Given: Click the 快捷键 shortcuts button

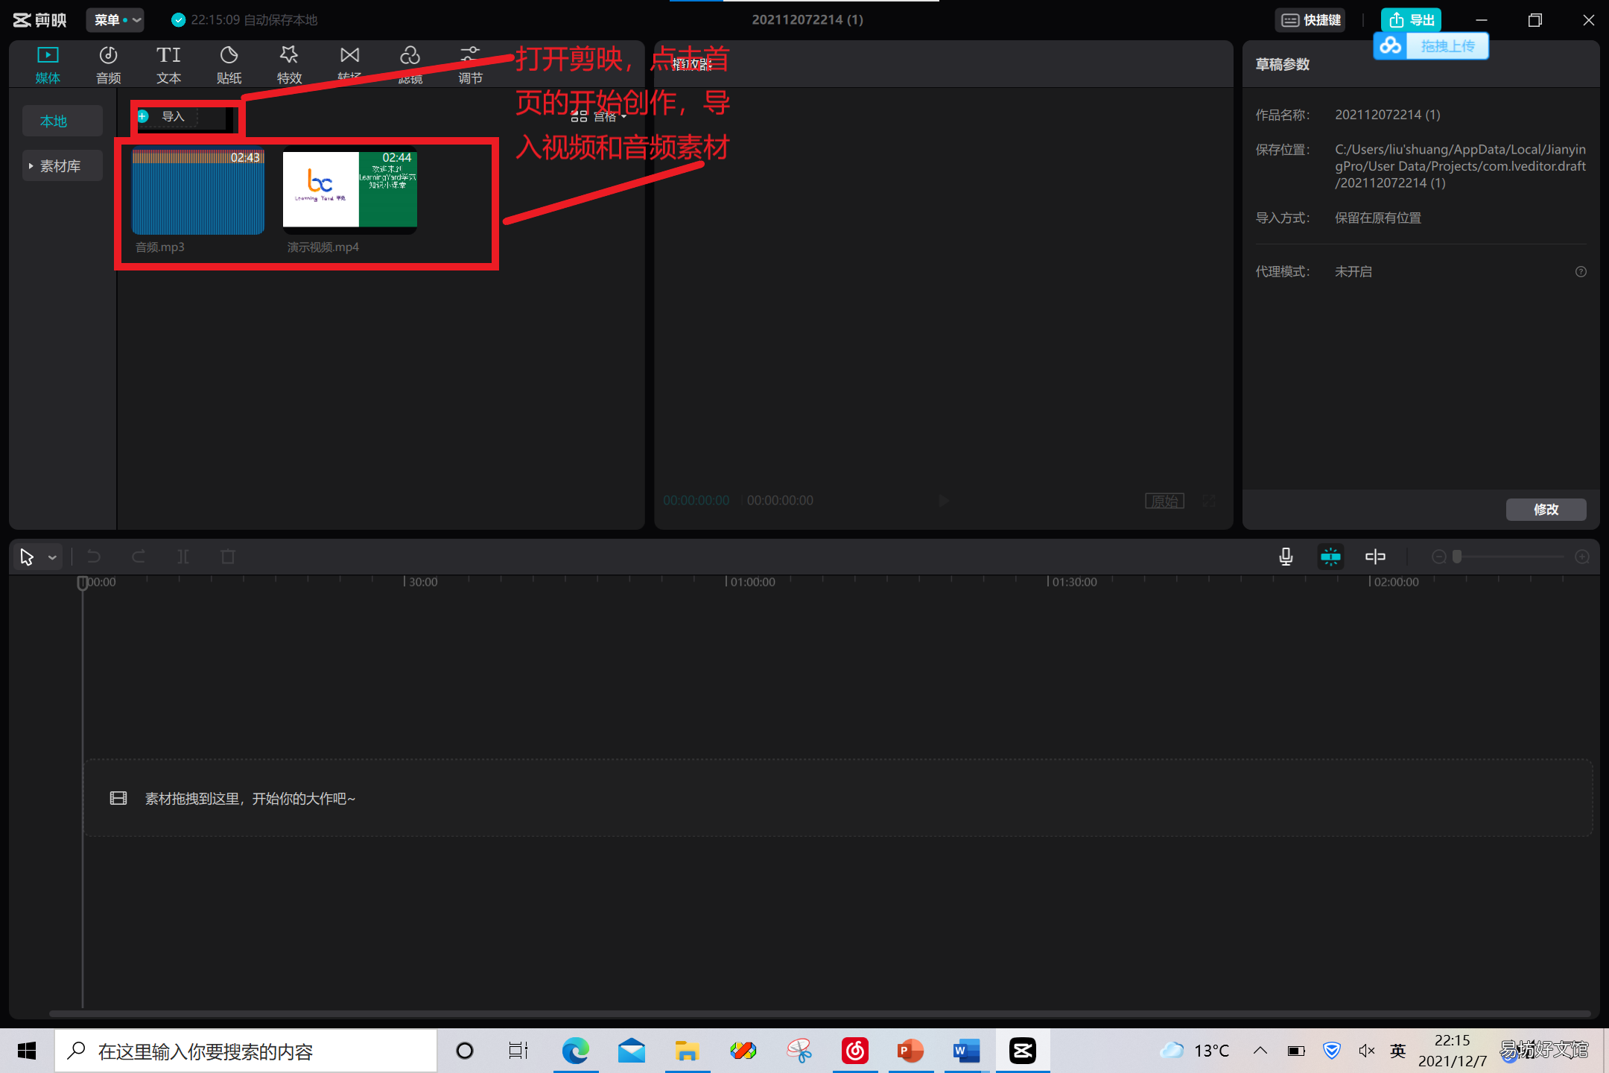Looking at the screenshot, I should click(x=1312, y=20).
